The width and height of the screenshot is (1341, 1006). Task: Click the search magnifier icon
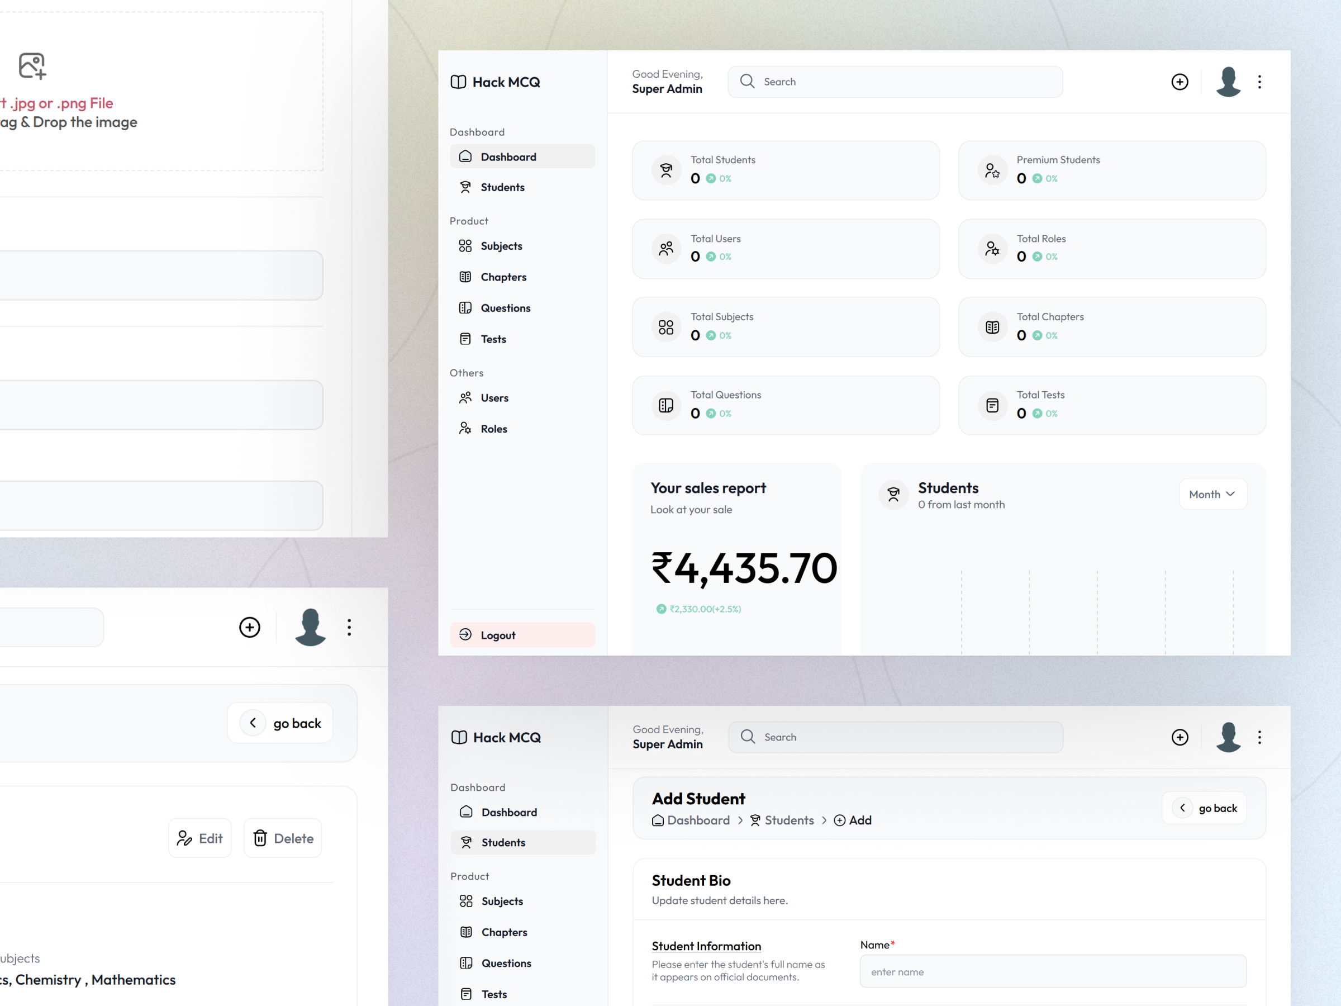click(x=748, y=81)
